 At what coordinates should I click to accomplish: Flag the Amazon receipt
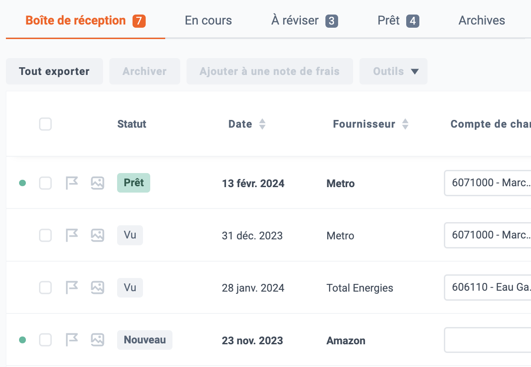[x=72, y=340]
